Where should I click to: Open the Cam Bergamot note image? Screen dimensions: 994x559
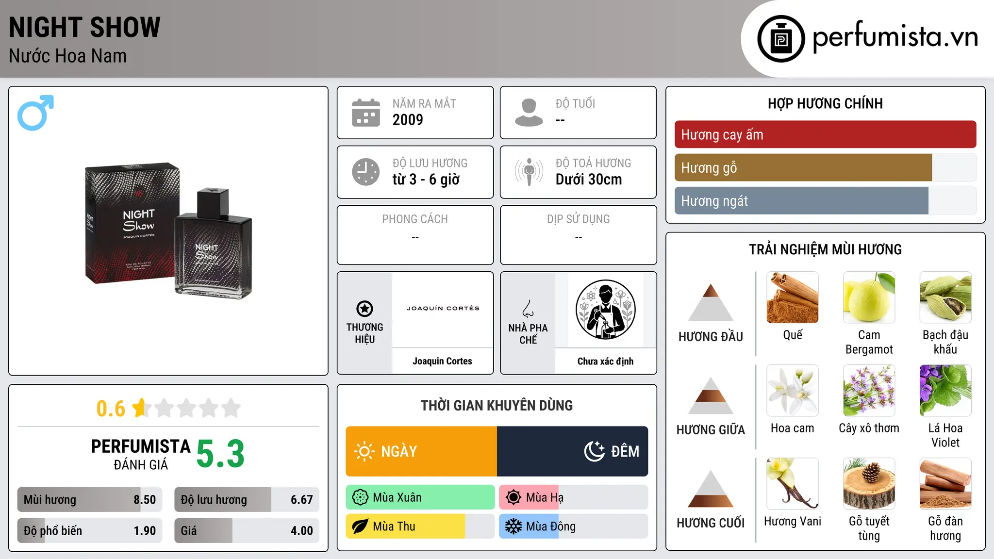[869, 297]
